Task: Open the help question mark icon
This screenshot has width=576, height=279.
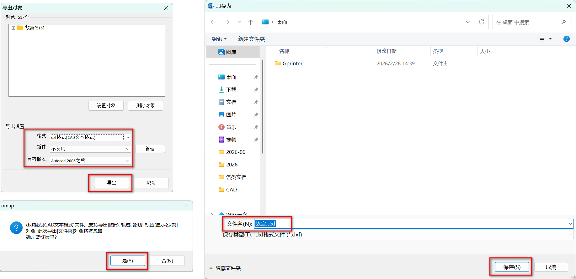Action: click(567, 39)
